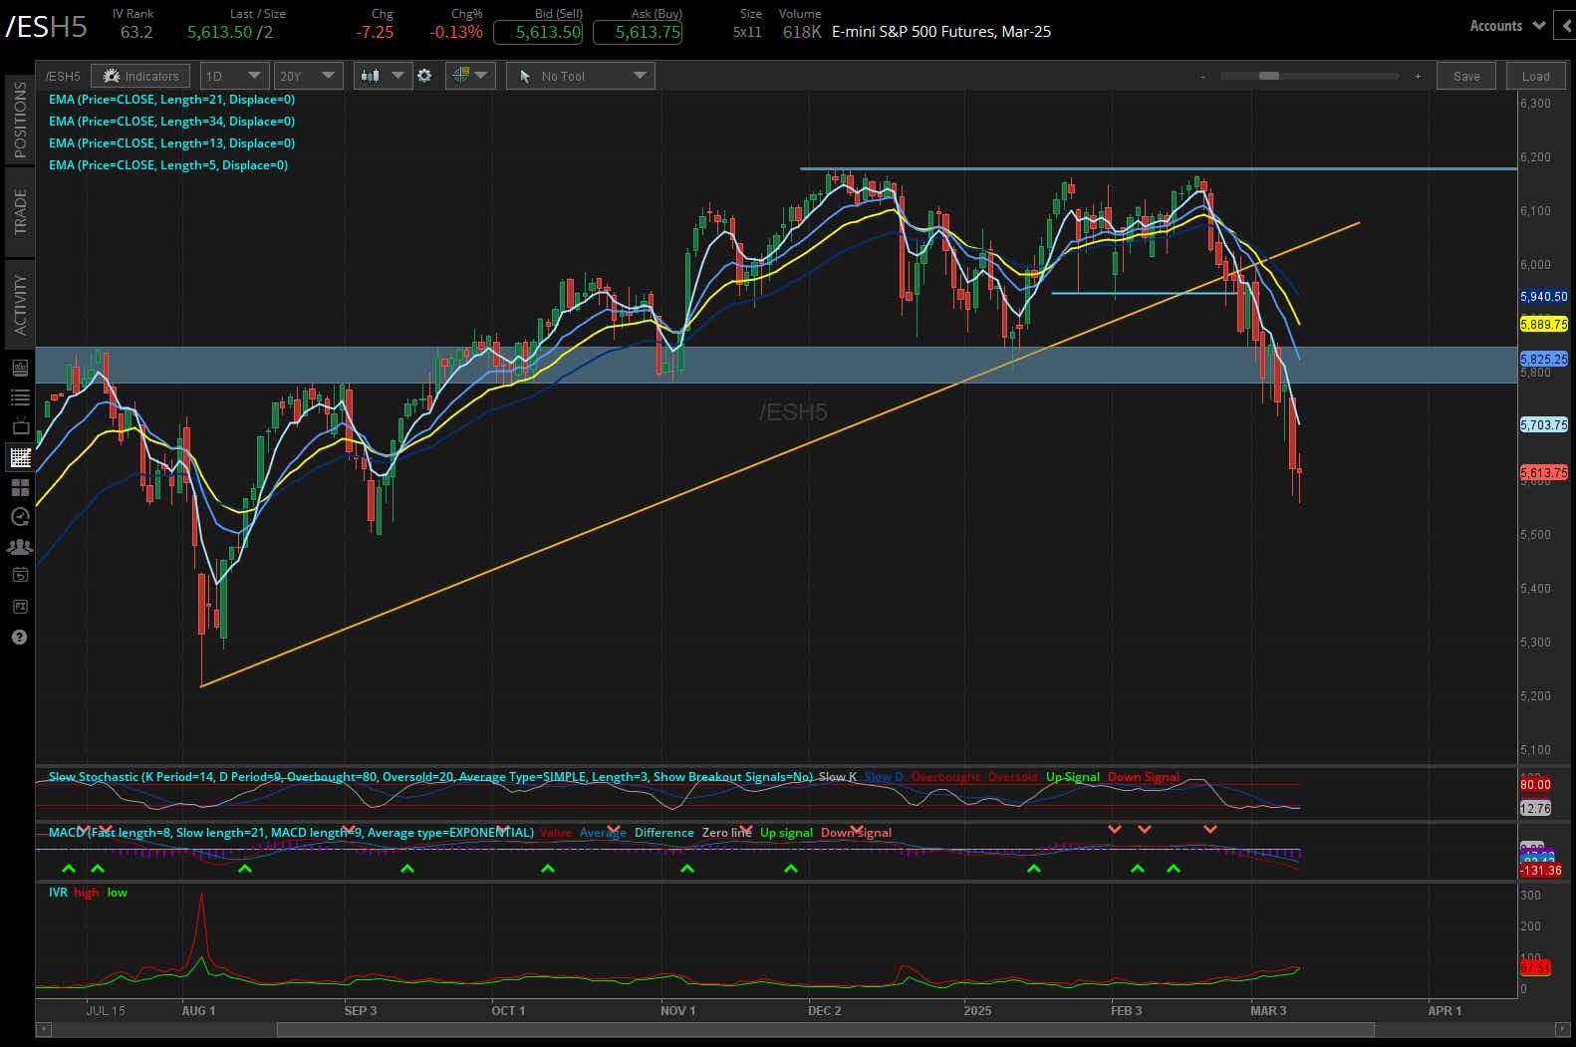Open the four-tile dashboard icon in the sidebar
Image resolution: width=1576 pixels, height=1047 pixels.
click(19, 487)
